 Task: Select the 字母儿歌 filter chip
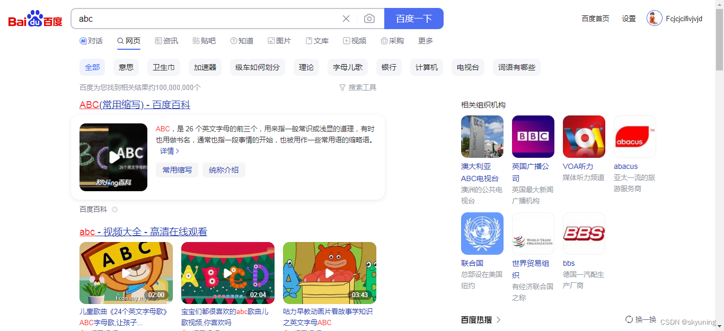(348, 67)
